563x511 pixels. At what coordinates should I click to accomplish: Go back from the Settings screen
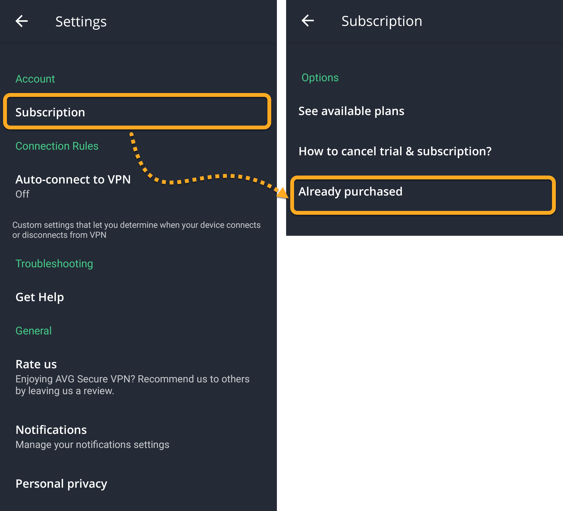22,21
